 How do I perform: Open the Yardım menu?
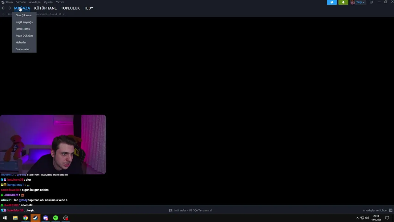[60, 2]
